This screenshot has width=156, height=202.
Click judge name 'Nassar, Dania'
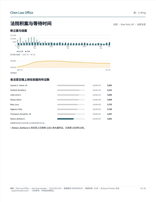(16, 100)
